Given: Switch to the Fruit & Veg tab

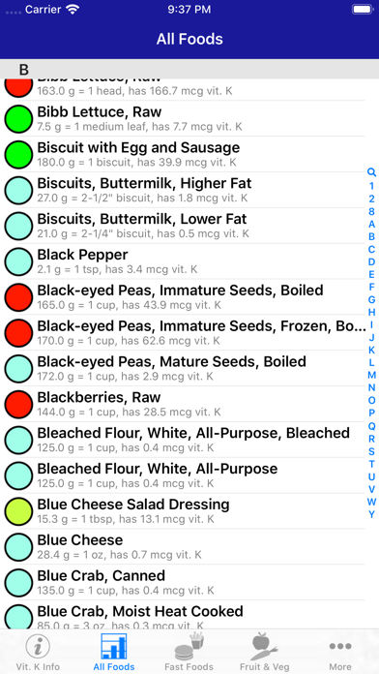Looking at the screenshot, I should coord(265,653).
